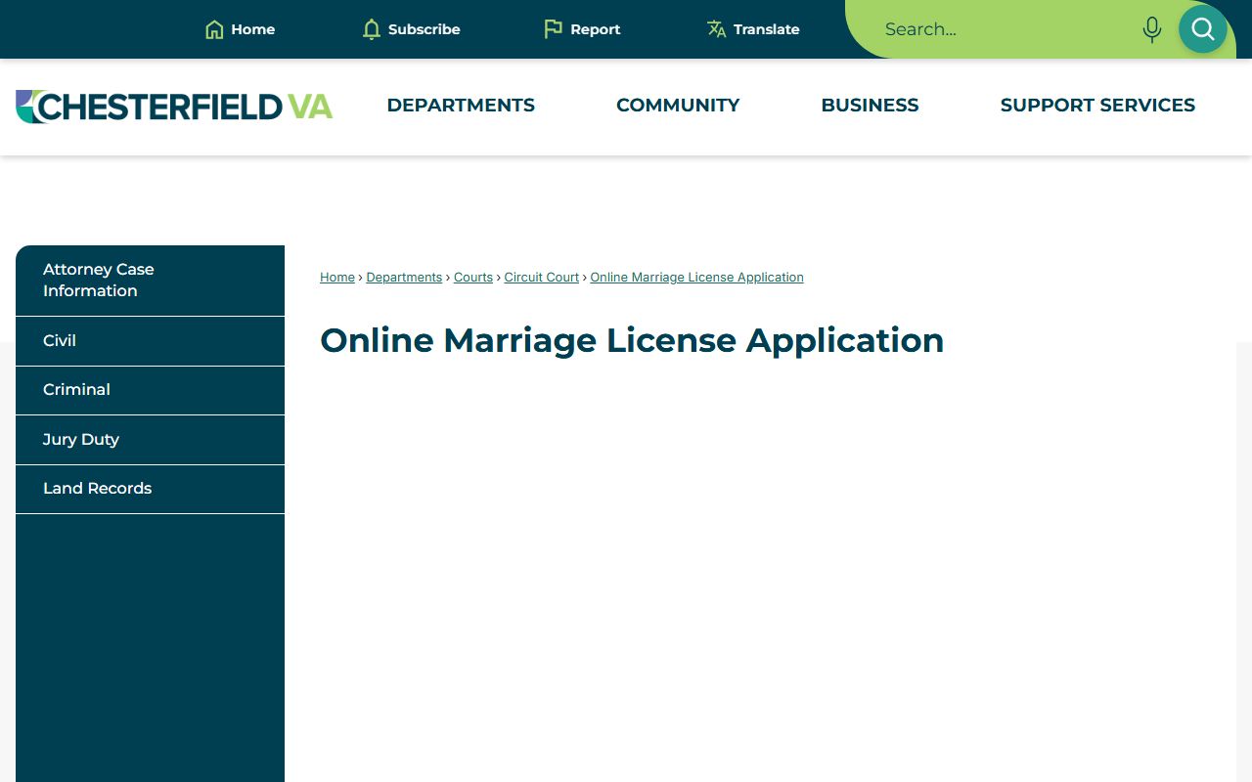This screenshot has height=782, width=1252.
Task: Click the magnifying glass search button
Action: 1203,29
